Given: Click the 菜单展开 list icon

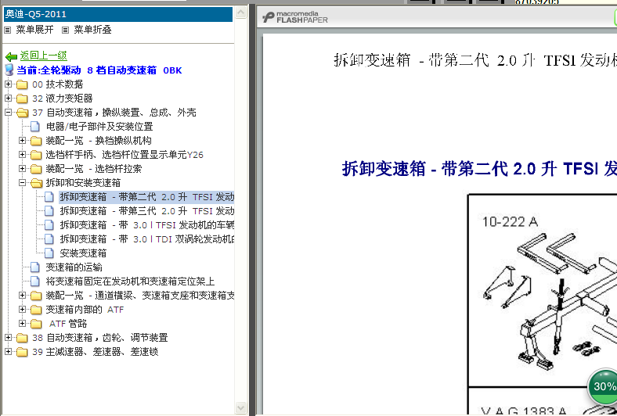Looking at the screenshot, I should tap(8, 30).
